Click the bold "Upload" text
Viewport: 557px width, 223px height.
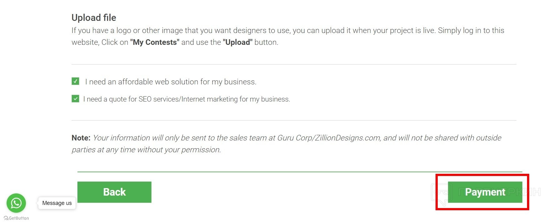[x=237, y=42]
